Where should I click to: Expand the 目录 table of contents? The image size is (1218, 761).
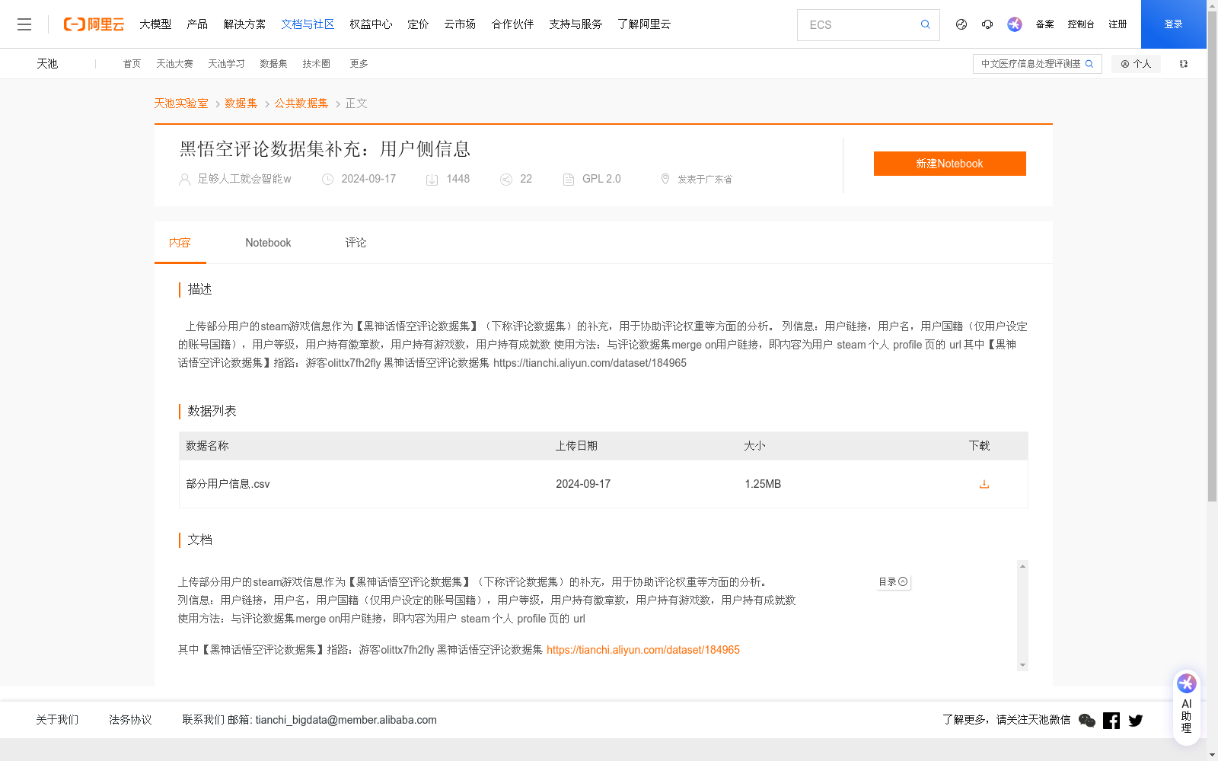pos(893,581)
